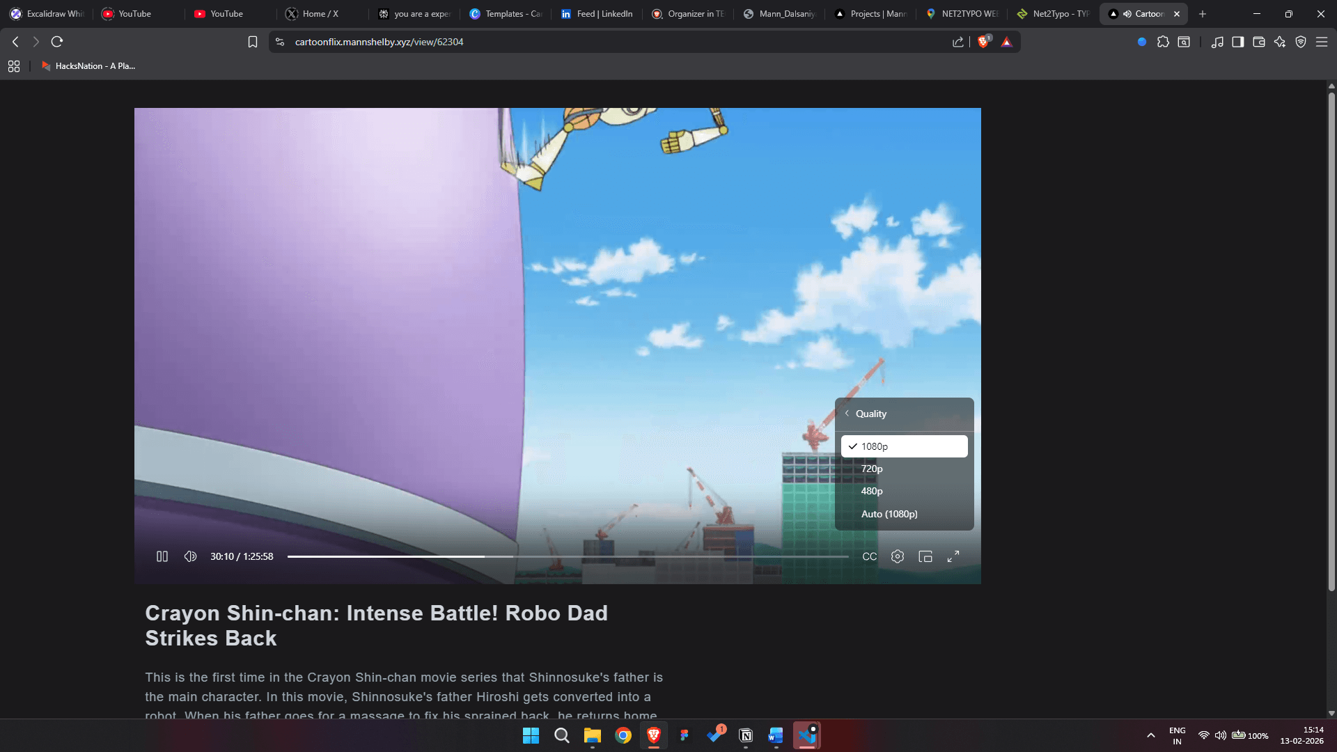Open the apps grid in bookmarks bar
Image resolution: width=1337 pixels, height=752 pixels.
click(14, 66)
